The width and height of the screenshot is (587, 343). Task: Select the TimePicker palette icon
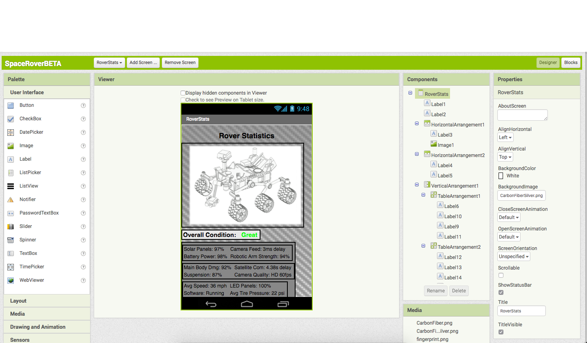[x=11, y=267]
